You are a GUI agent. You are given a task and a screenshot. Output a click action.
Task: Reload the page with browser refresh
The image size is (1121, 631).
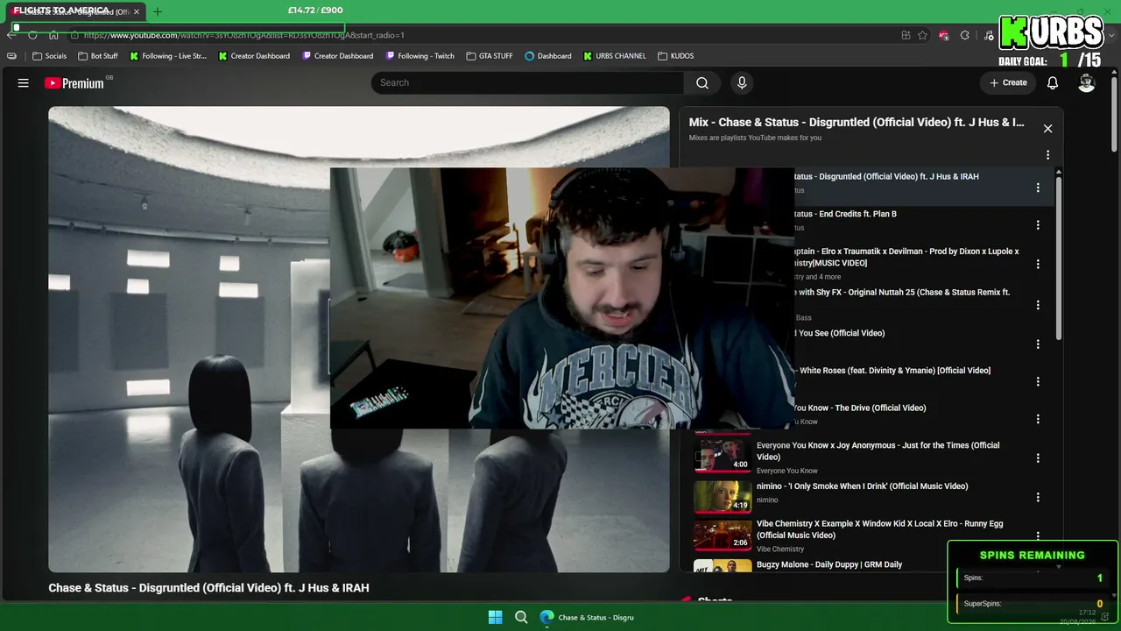coord(32,35)
